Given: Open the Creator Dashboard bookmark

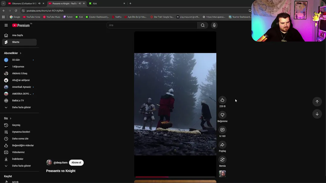Looking at the screenshot, I should (97, 17).
